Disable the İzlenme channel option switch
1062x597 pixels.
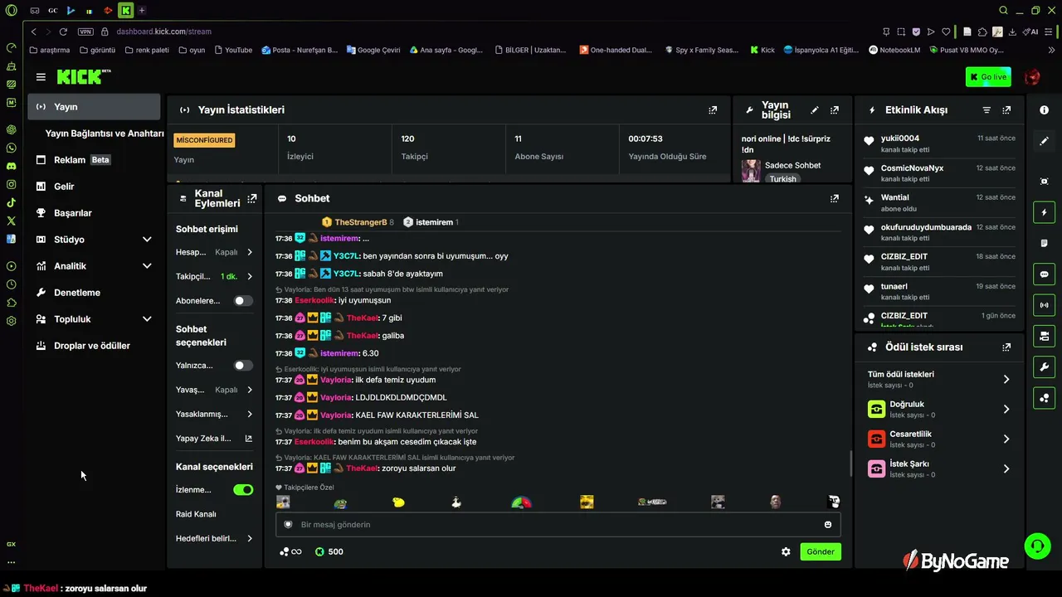243,490
